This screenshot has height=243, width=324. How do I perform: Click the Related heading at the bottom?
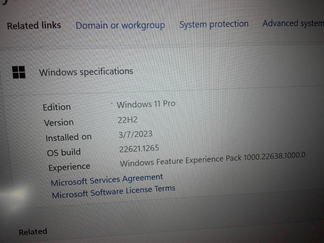[33, 232]
